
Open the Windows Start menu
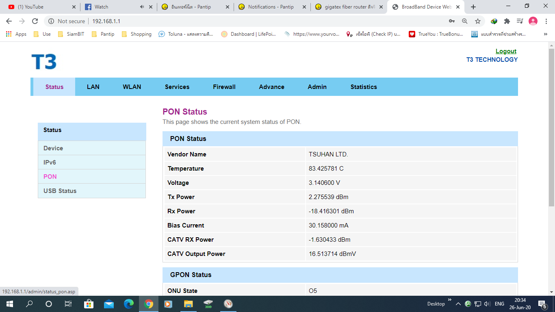pos(9,304)
